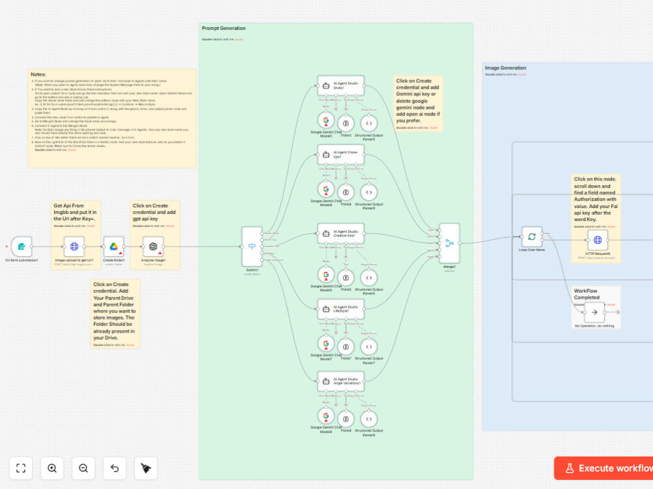Reset the canvas zoom level
Viewport: 653px width, 489px height.
pyautogui.click(x=114, y=468)
